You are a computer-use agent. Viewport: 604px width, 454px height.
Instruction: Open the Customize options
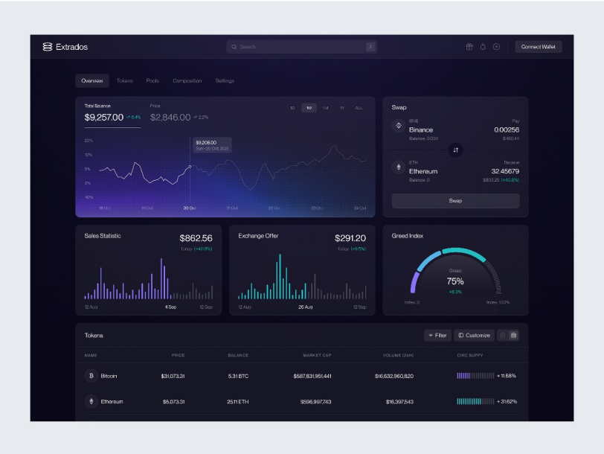point(474,335)
